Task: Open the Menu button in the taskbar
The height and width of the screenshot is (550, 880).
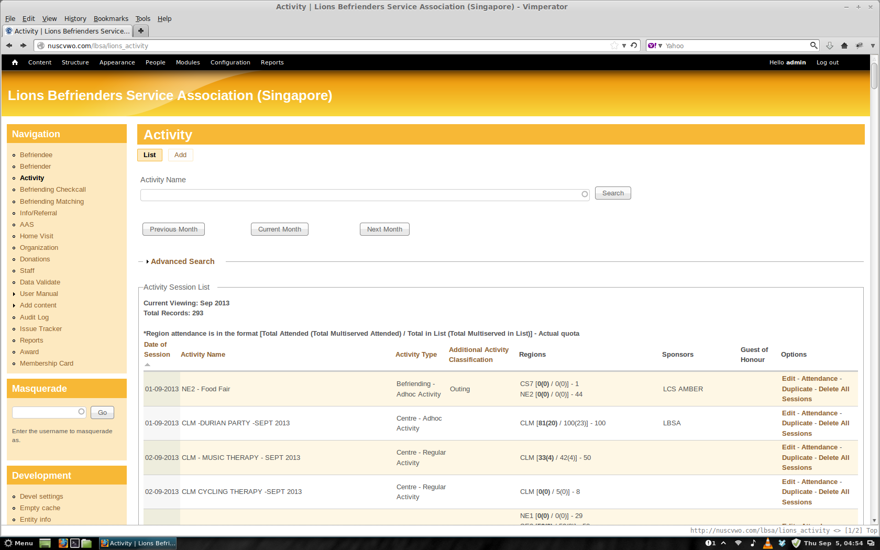Action: tap(18, 543)
